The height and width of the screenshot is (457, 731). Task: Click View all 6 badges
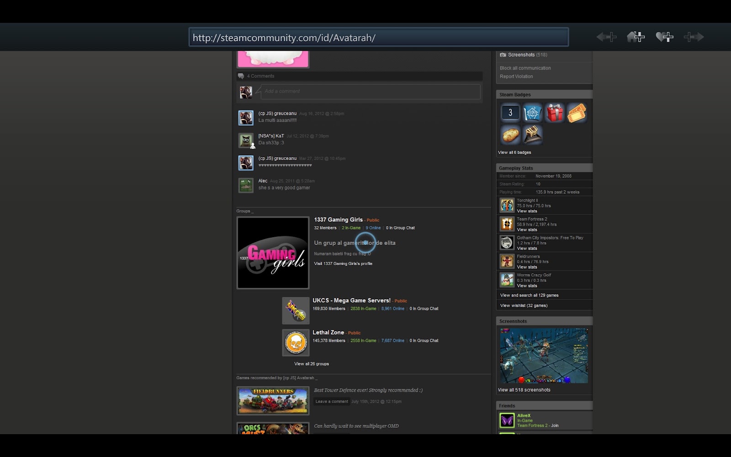pyautogui.click(x=514, y=153)
